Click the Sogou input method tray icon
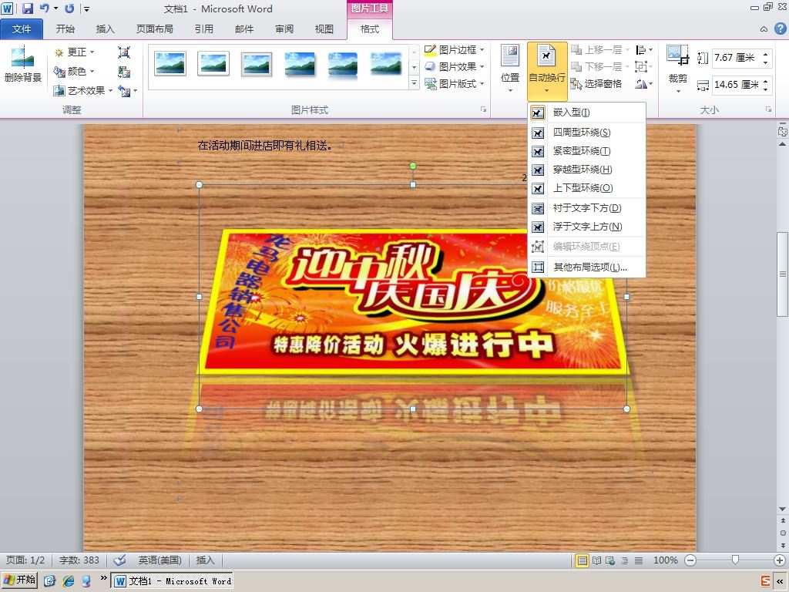 tap(765, 581)
